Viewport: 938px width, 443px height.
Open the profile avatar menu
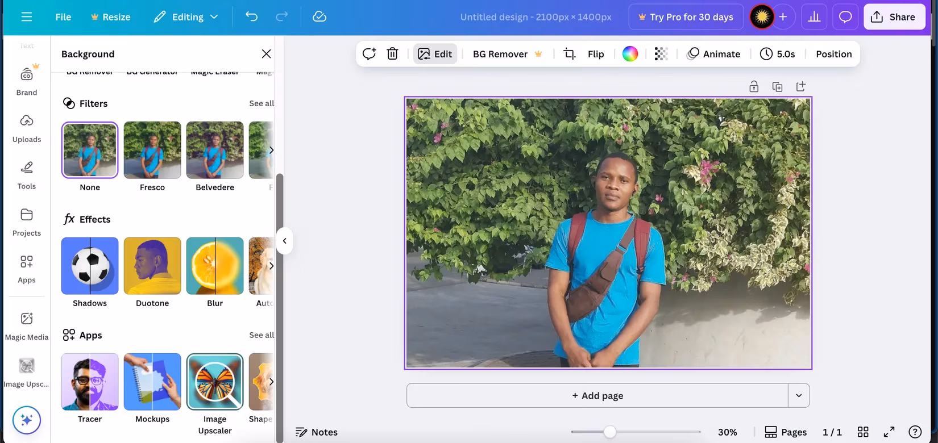pos(762,17)
